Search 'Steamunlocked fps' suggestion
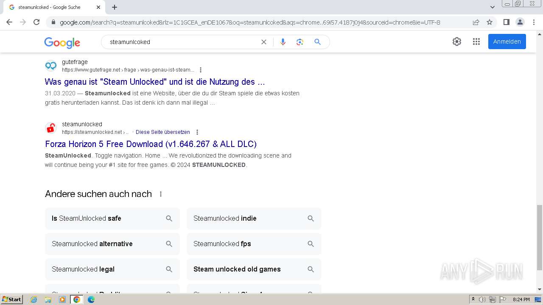The height and width of the screenshot is (305, 543). click(x=254, y=244)
